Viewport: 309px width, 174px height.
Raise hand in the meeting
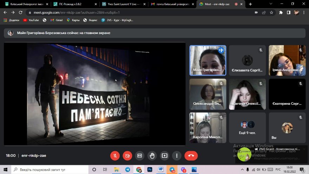pos(152,155)
